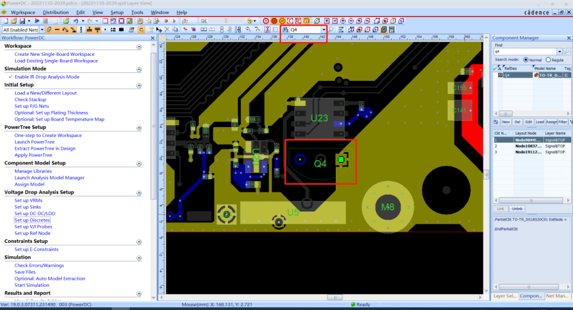Image resolution: width=573 pixels, height=310 pixels.
Task: Click the New file icon in toolbar
Action: point(6,21)
